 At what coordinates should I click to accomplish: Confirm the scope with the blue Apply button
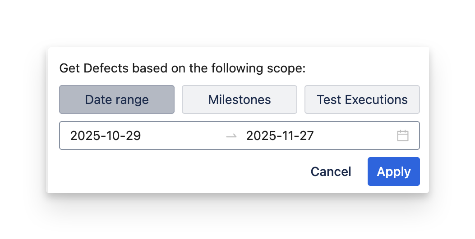(x=394, y=171)
